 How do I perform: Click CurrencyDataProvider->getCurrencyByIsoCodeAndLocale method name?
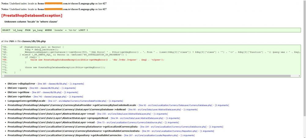coord(72,105)
